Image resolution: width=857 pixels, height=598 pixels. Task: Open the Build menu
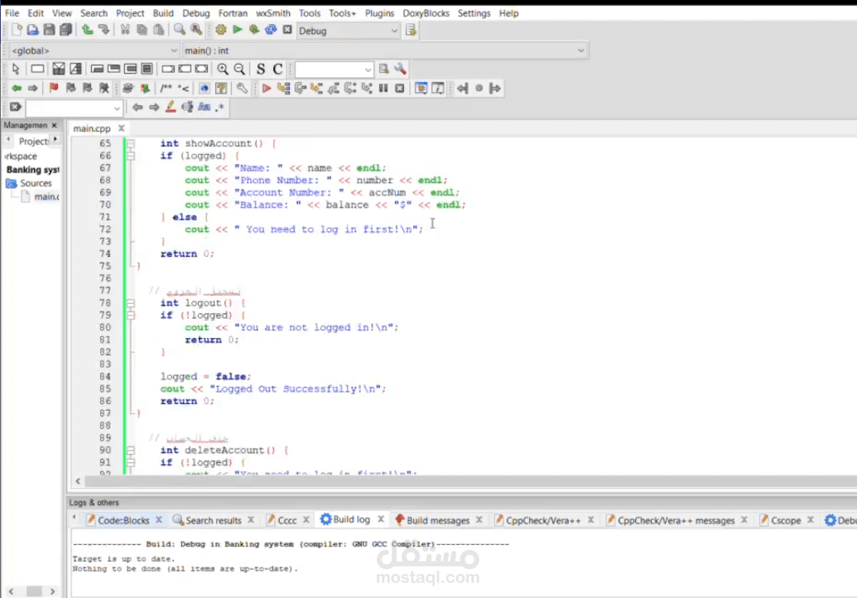tap(163, 13)
